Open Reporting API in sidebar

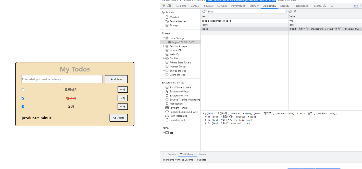pyautogui.click(x=177, y=120)
